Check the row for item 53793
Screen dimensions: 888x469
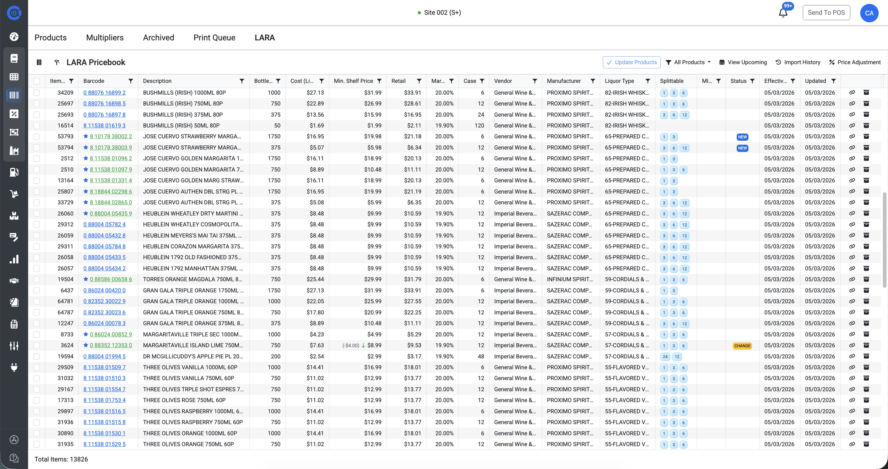37,137
